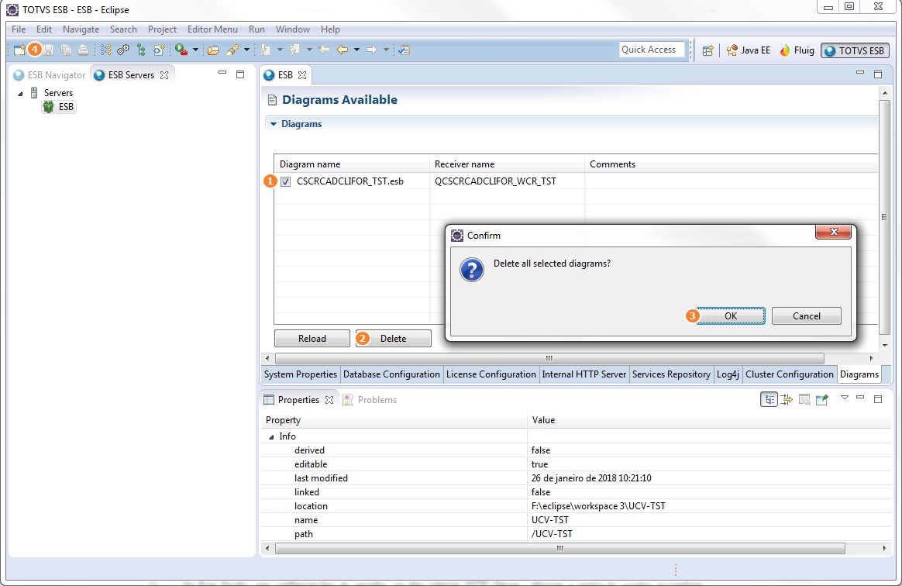Open the License Configuration tab
The width and height of the screenshot is (902, 586).
(491, 374)
